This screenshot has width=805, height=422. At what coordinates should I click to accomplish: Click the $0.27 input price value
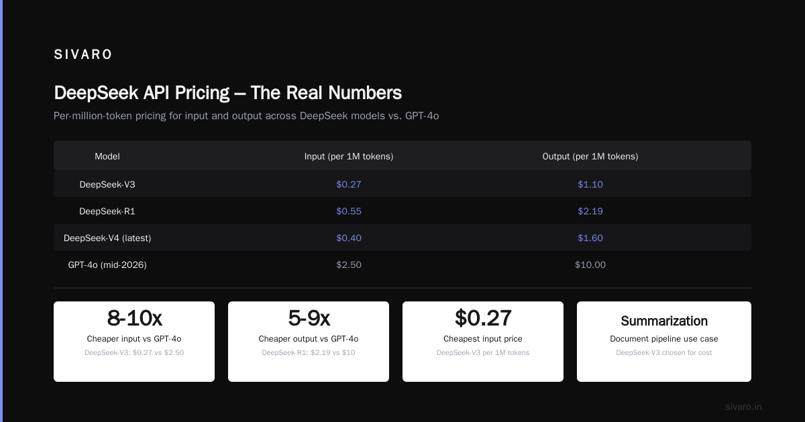pyautogui.click(x=349, y=184)
